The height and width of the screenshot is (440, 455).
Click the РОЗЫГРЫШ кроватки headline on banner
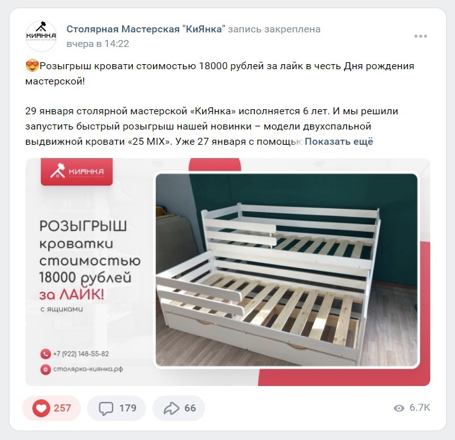click(x=83, y=235)
